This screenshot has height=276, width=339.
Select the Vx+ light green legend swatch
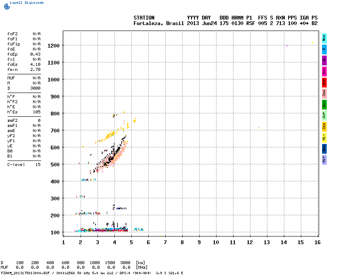pyautogui.click(x=324, y=115)
